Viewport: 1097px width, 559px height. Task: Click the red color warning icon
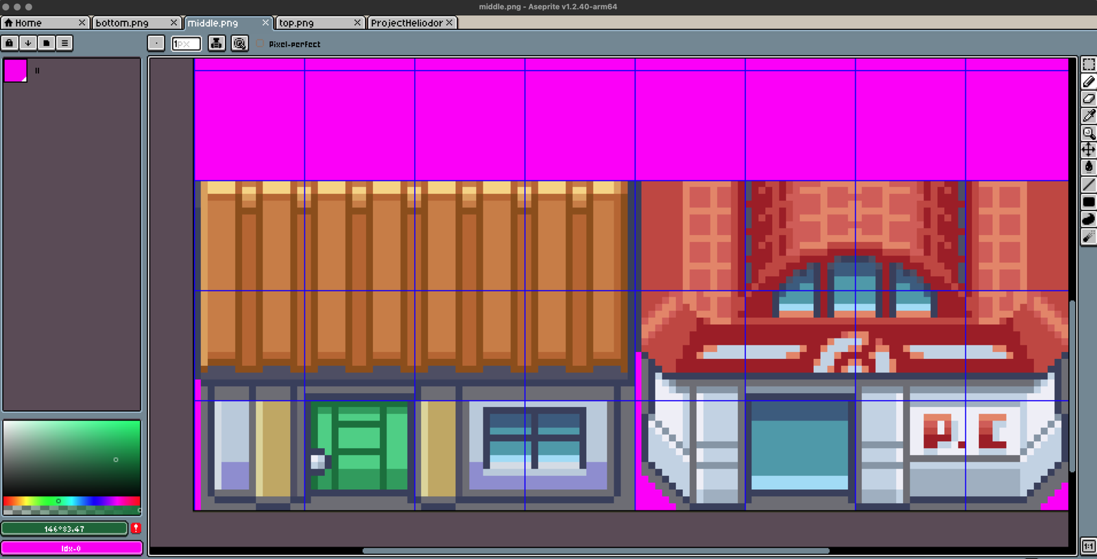tap(136, 528)
